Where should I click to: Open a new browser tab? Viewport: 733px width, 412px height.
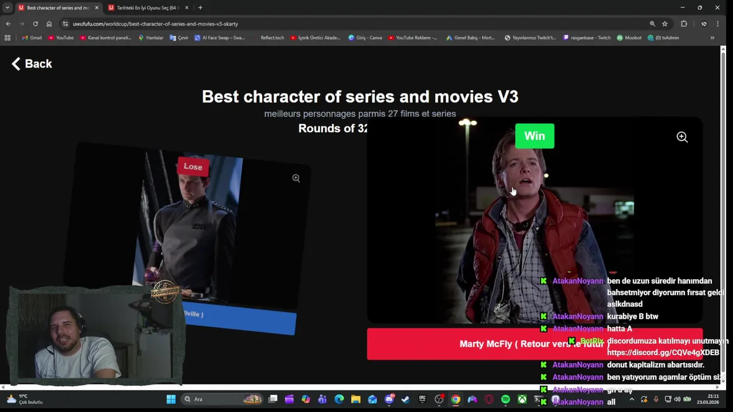(200, 7)
